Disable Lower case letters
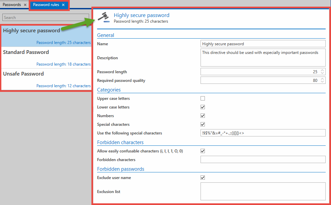 203,107
